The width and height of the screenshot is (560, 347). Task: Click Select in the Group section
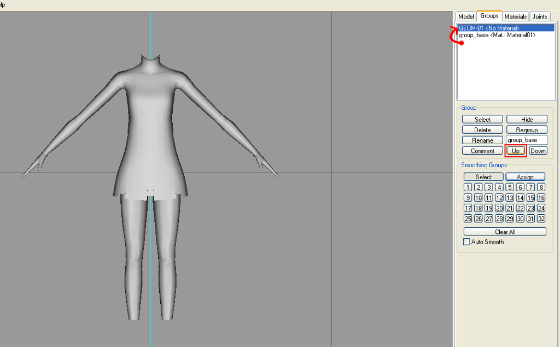482,119
